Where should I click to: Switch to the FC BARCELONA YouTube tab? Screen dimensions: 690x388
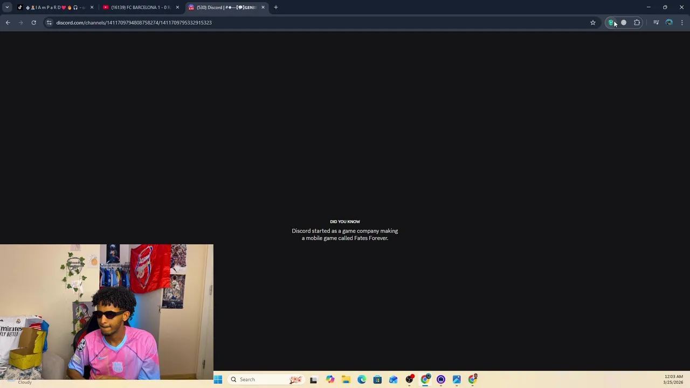(x=141, y=8)
